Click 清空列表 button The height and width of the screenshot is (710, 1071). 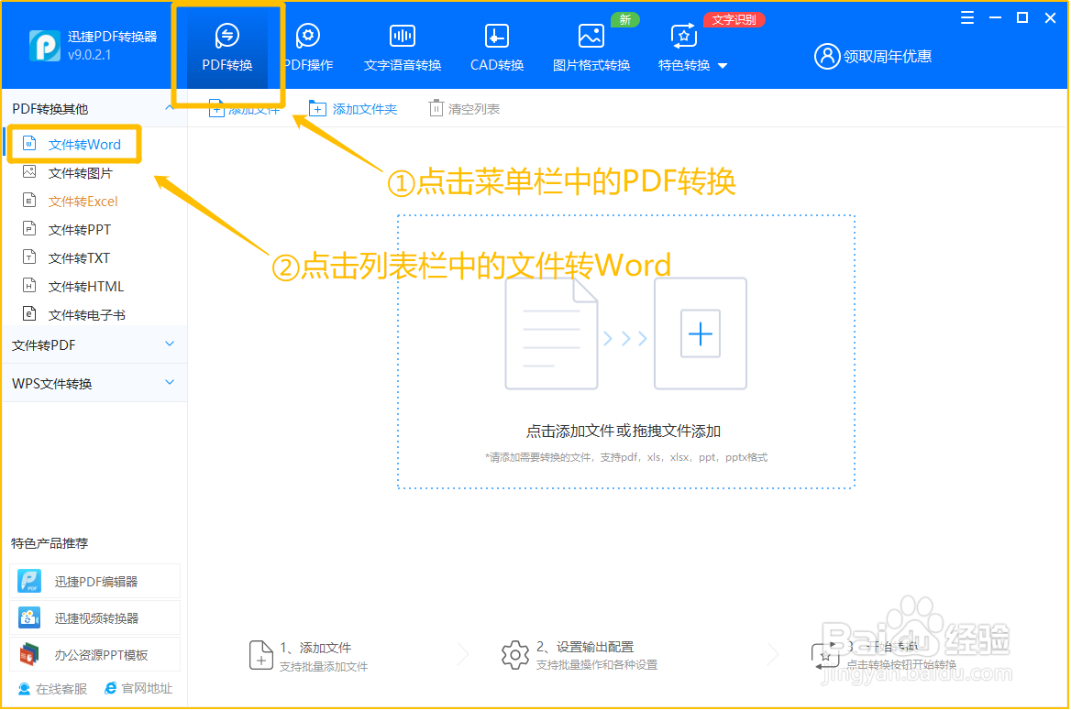465,108
